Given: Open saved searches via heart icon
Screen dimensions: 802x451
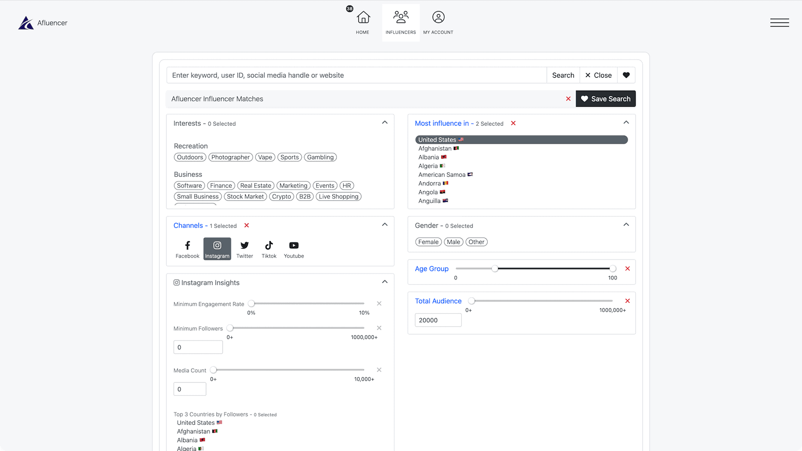Looking at the screenshot, I should point(626,75).
